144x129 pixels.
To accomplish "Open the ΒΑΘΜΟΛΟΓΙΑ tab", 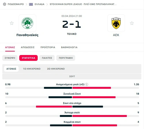I will [69, 47].
